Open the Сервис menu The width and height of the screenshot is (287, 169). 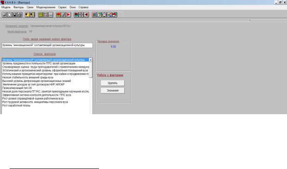(62, 7)
